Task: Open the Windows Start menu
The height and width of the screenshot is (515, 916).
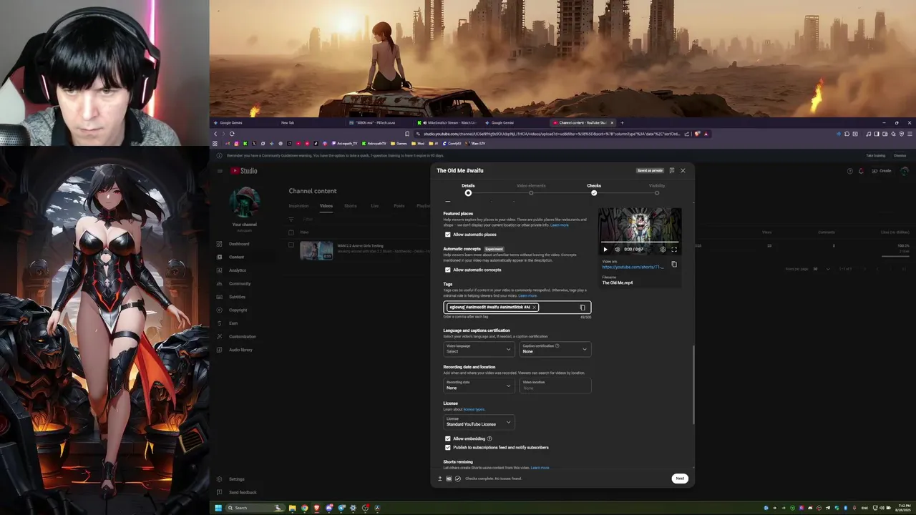Action: (x=218, y=508)
